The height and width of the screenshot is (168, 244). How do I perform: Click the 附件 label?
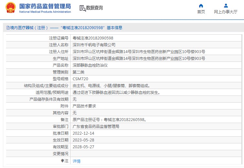coord(65,106)
